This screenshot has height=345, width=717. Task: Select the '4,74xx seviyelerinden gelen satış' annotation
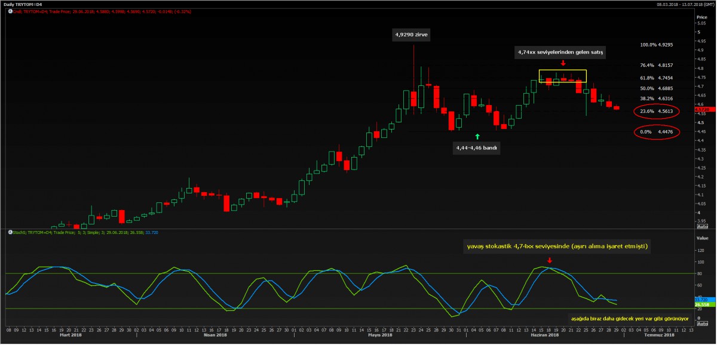coord(560,53)
